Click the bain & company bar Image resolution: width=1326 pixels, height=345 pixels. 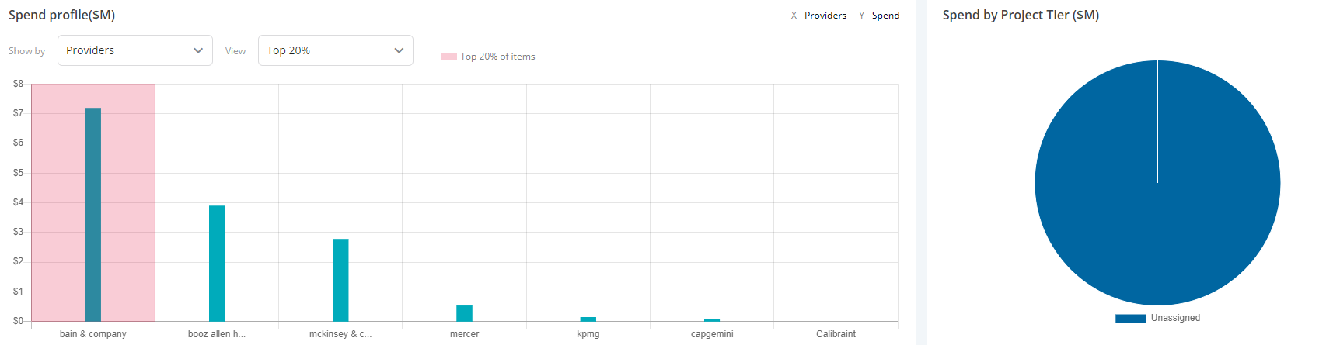(93, 215)
